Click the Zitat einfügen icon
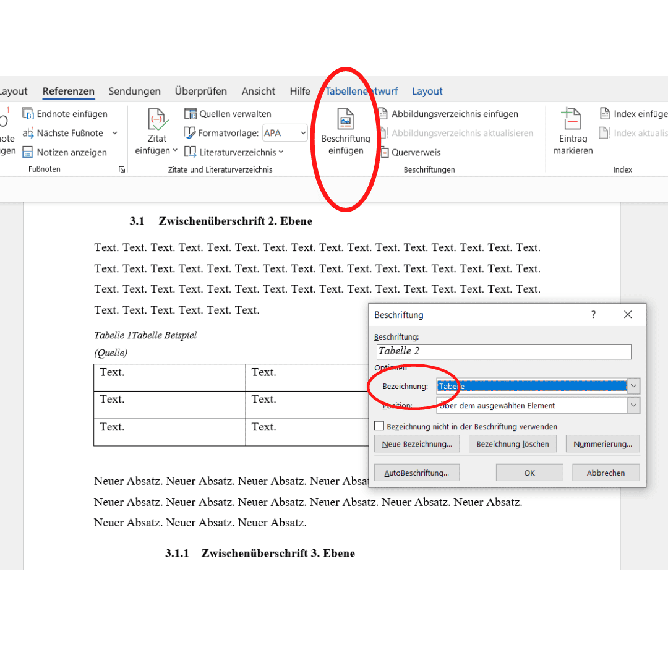Image resolution: width=668 pixels, height=668 pixels. tap(157, 119)
